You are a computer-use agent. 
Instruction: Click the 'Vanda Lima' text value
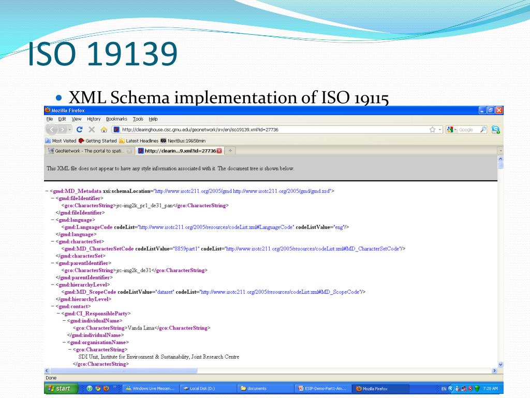[x=141, y=328]
